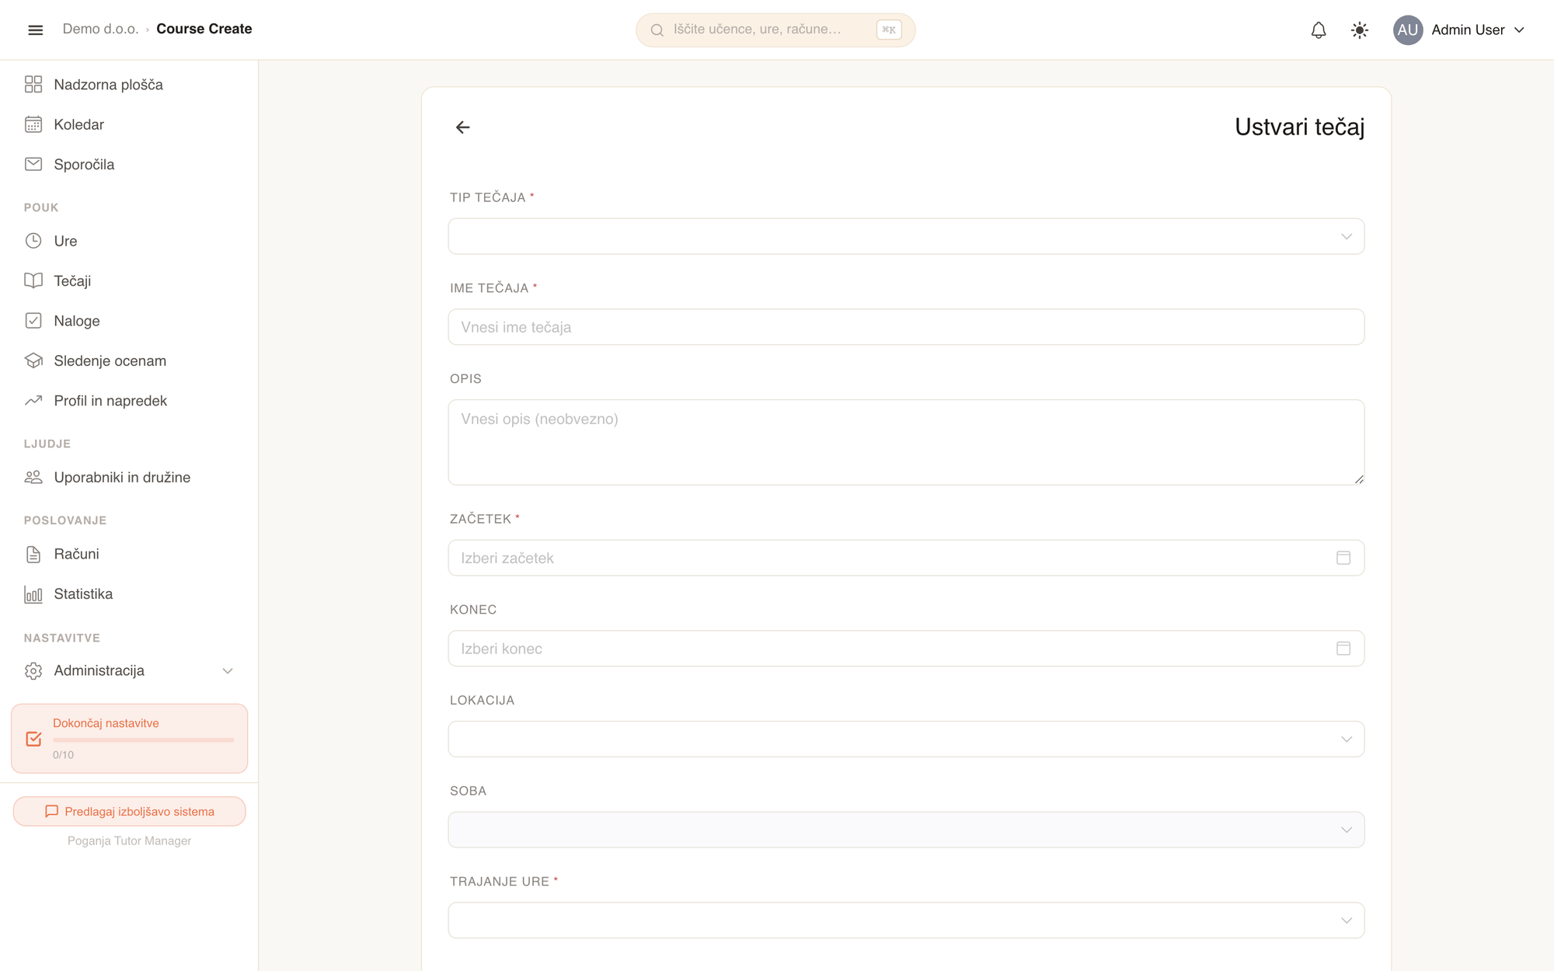Open the Admin User account menu

[x=1460, y=30]
